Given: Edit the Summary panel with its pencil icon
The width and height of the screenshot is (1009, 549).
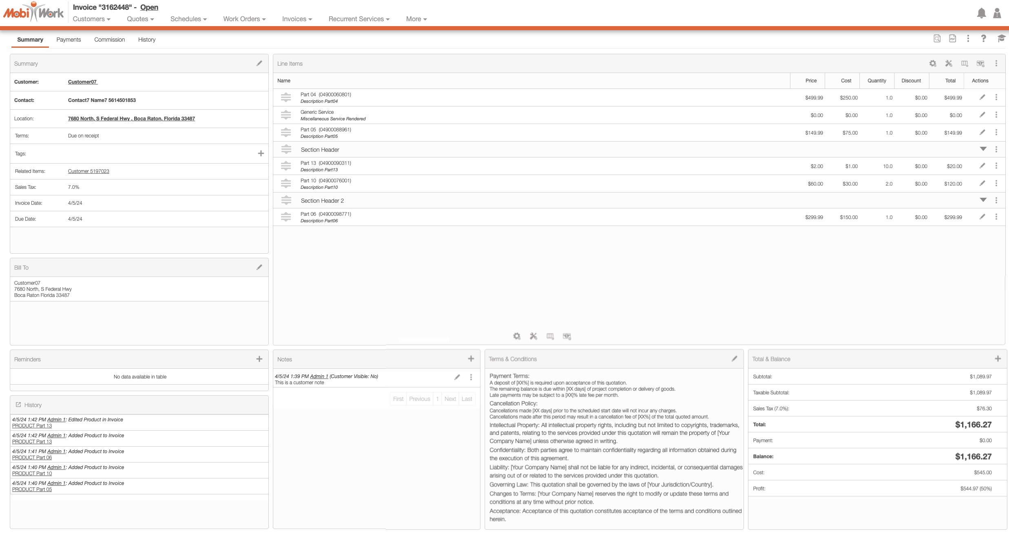Looking at the screenshot, I should point(259,63).
